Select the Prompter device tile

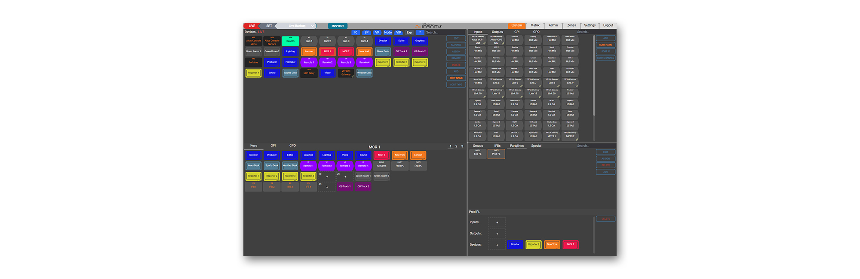pos(290,62)
